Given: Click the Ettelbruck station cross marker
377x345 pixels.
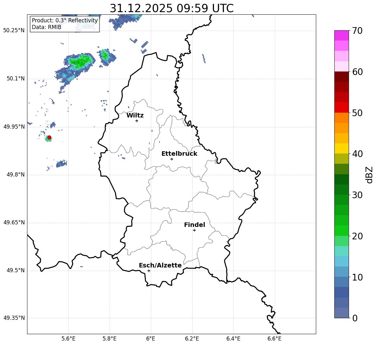Looking at the screenshot, I should click(172, 159).
